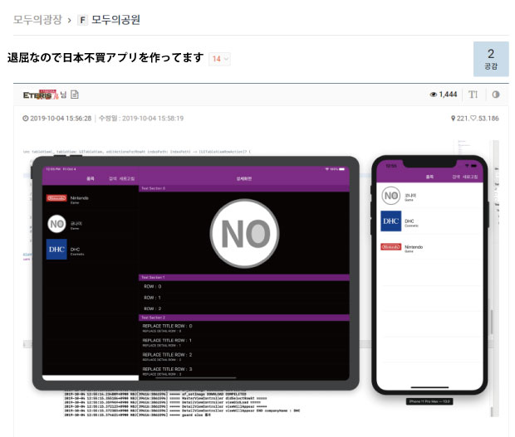This screenshot has height=437, width=515.
Task: Click the large NO image on iPad
Action: (244, 233)
